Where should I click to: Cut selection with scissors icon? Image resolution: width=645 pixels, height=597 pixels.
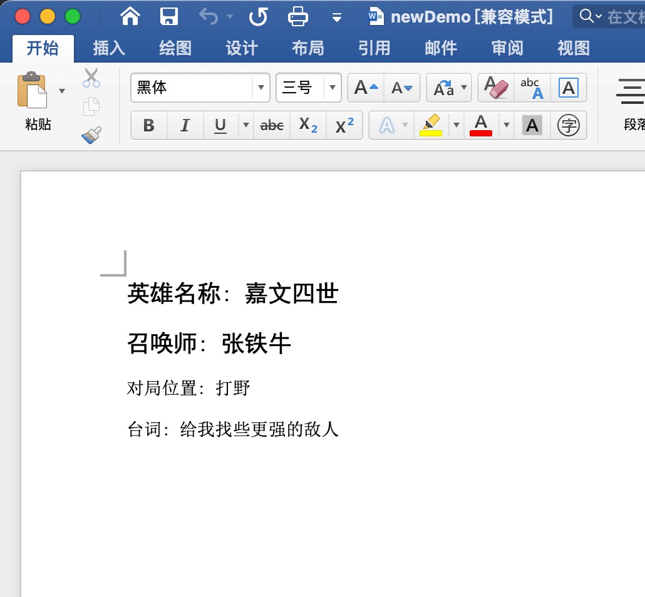pyautogui.click(x=91, y=78)
